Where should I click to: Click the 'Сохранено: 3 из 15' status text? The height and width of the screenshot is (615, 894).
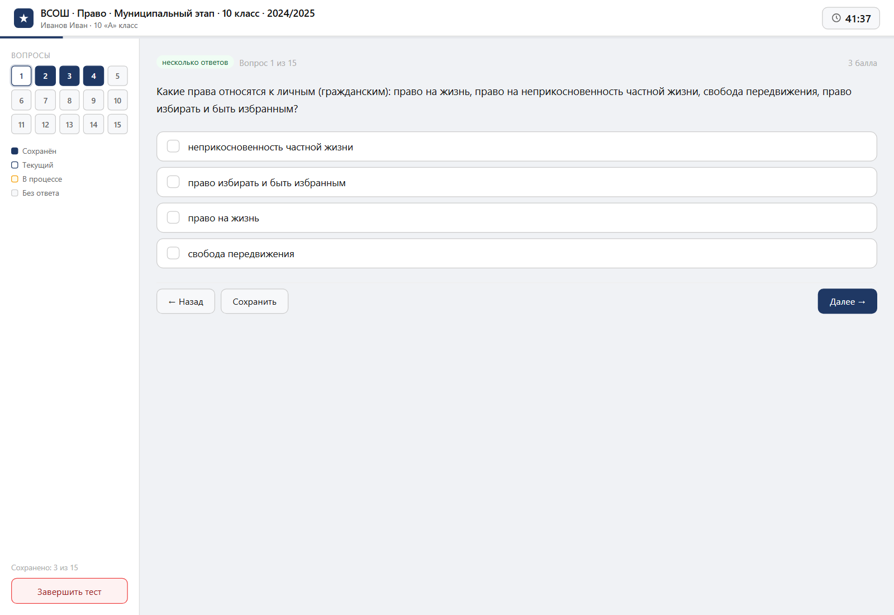pyautogui.click(x=45, y=567)
